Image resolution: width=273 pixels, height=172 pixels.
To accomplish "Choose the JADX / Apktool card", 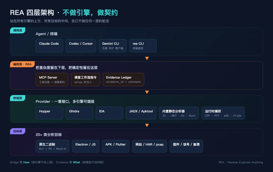I will [x=141, y=113].
